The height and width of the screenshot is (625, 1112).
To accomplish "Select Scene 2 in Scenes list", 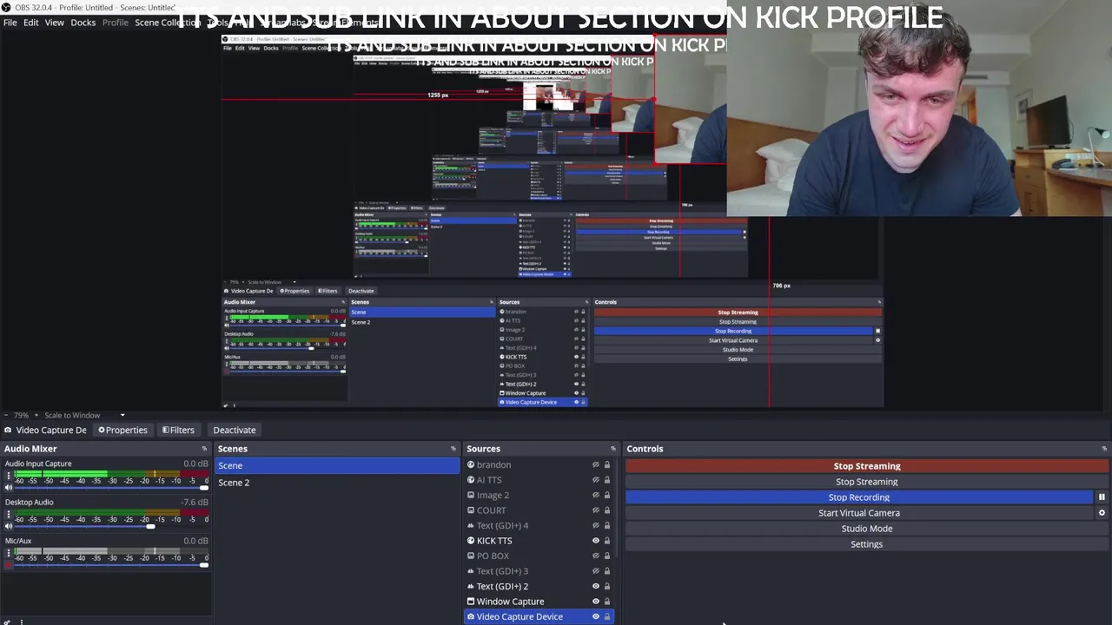I will point(337,483).
